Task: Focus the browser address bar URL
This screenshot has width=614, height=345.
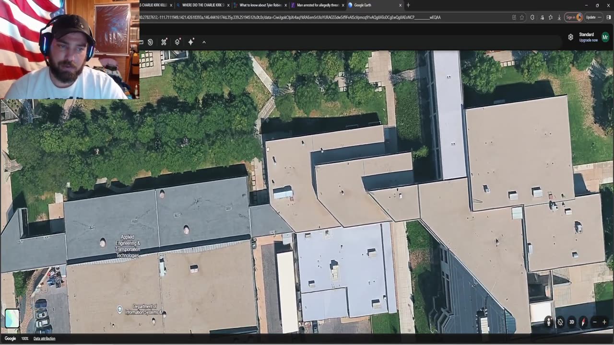Action: pos(290,17)
